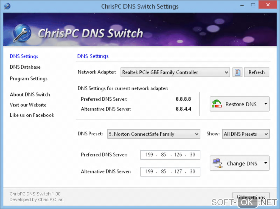This screenshot has height=209, width=280.
Task: Click the ChrisPC DNS Switch title bar icon
Action: (x=7, y=6)
